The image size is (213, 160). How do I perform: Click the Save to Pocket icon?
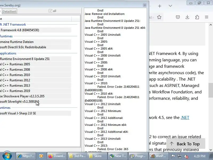pyautogui.click(x=178, y=17)
